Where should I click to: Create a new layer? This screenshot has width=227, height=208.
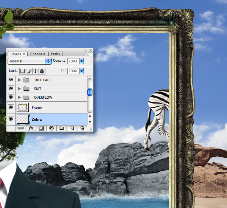click(72, 128)
